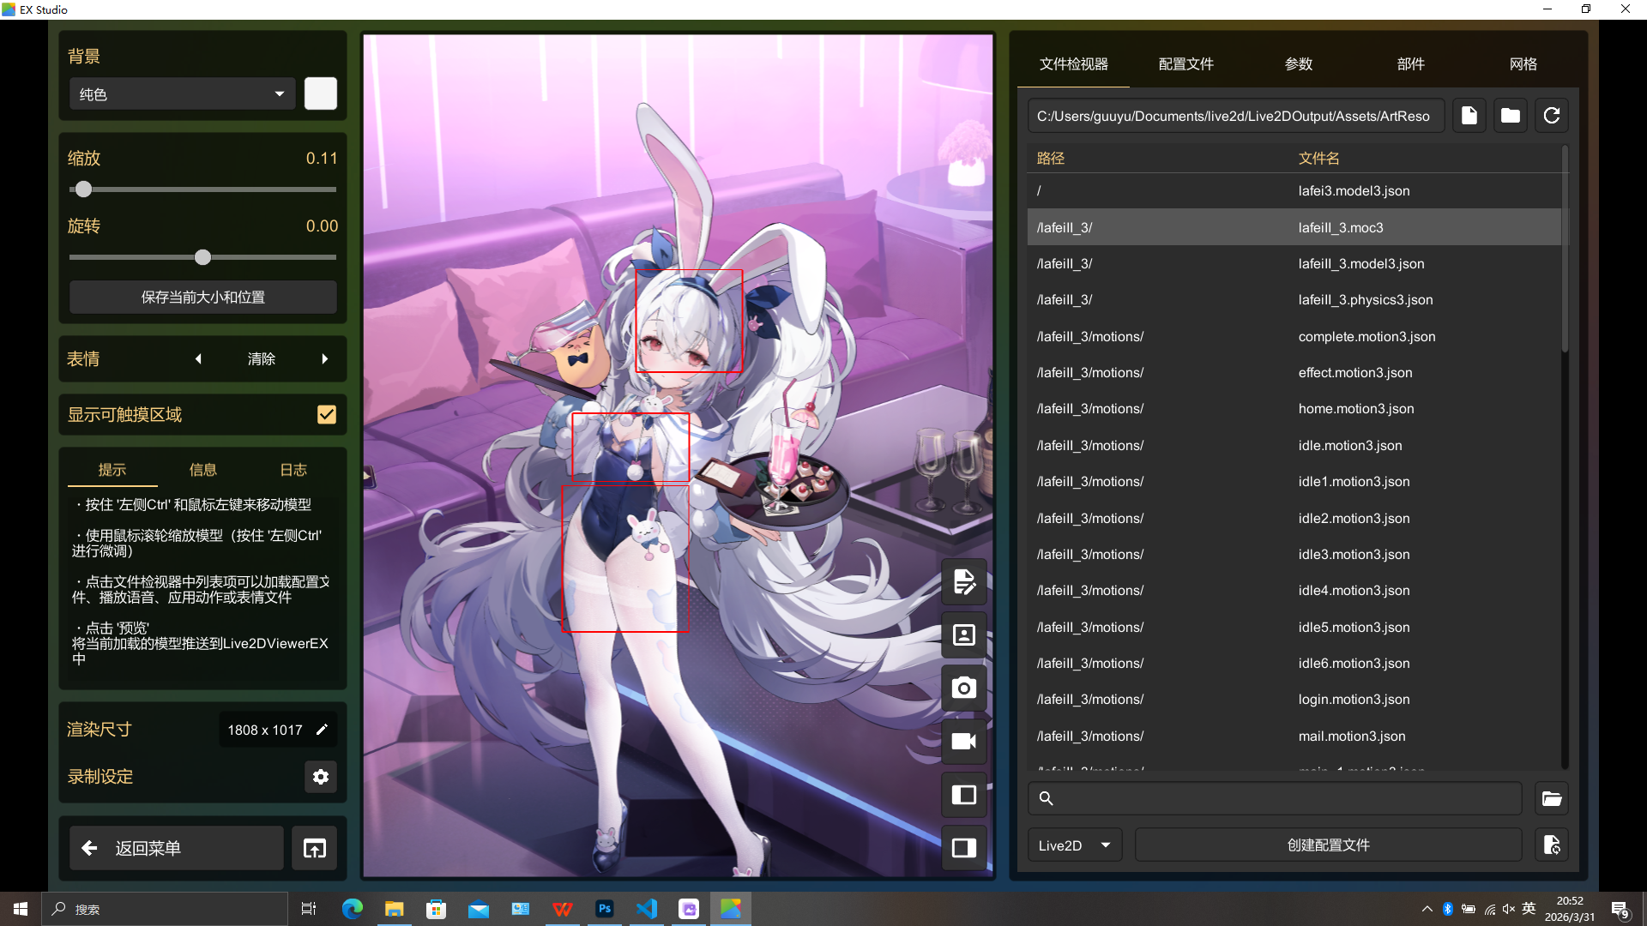Click the portrait frame icon

(963, 635)
